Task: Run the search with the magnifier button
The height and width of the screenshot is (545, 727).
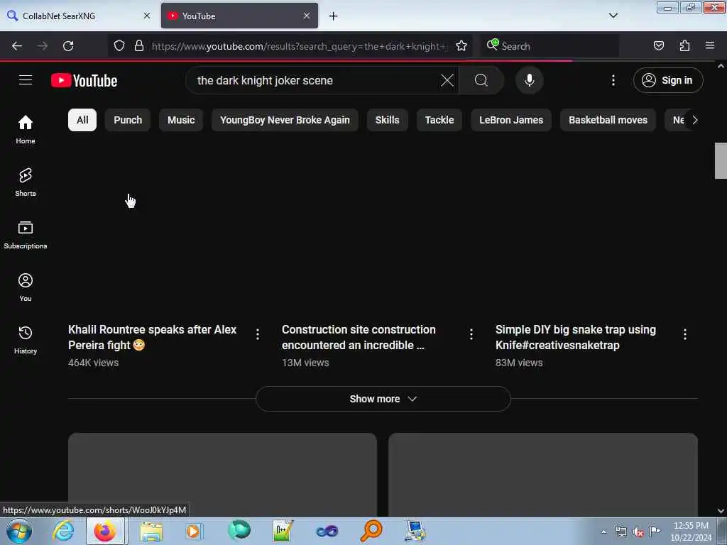Action: pos(481,80)
